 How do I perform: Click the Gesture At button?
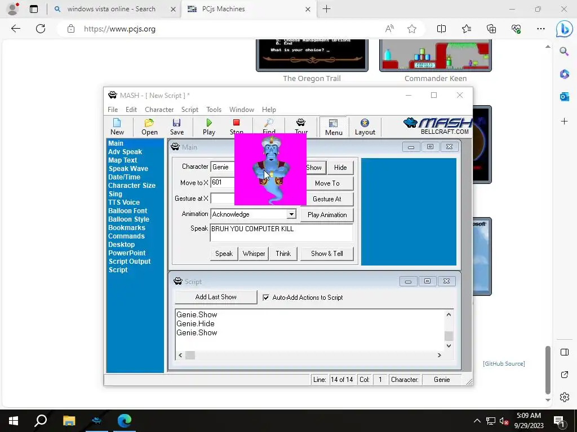click(x=327, y=199)
